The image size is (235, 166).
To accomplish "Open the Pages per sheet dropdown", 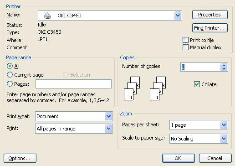I will (224, 125).
